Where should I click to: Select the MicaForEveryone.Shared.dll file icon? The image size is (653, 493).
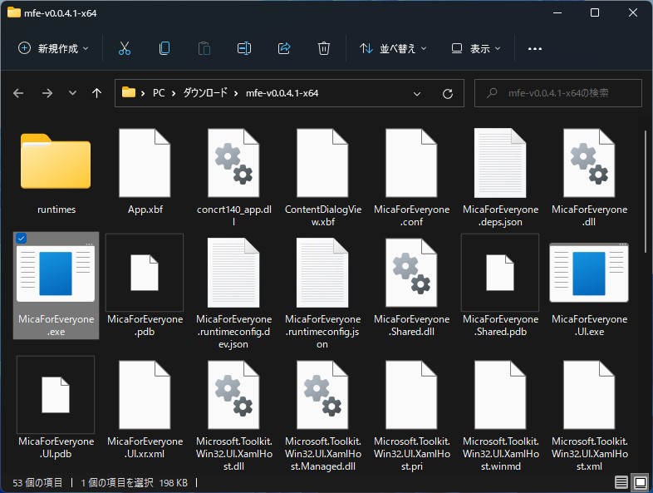[411, 273]
